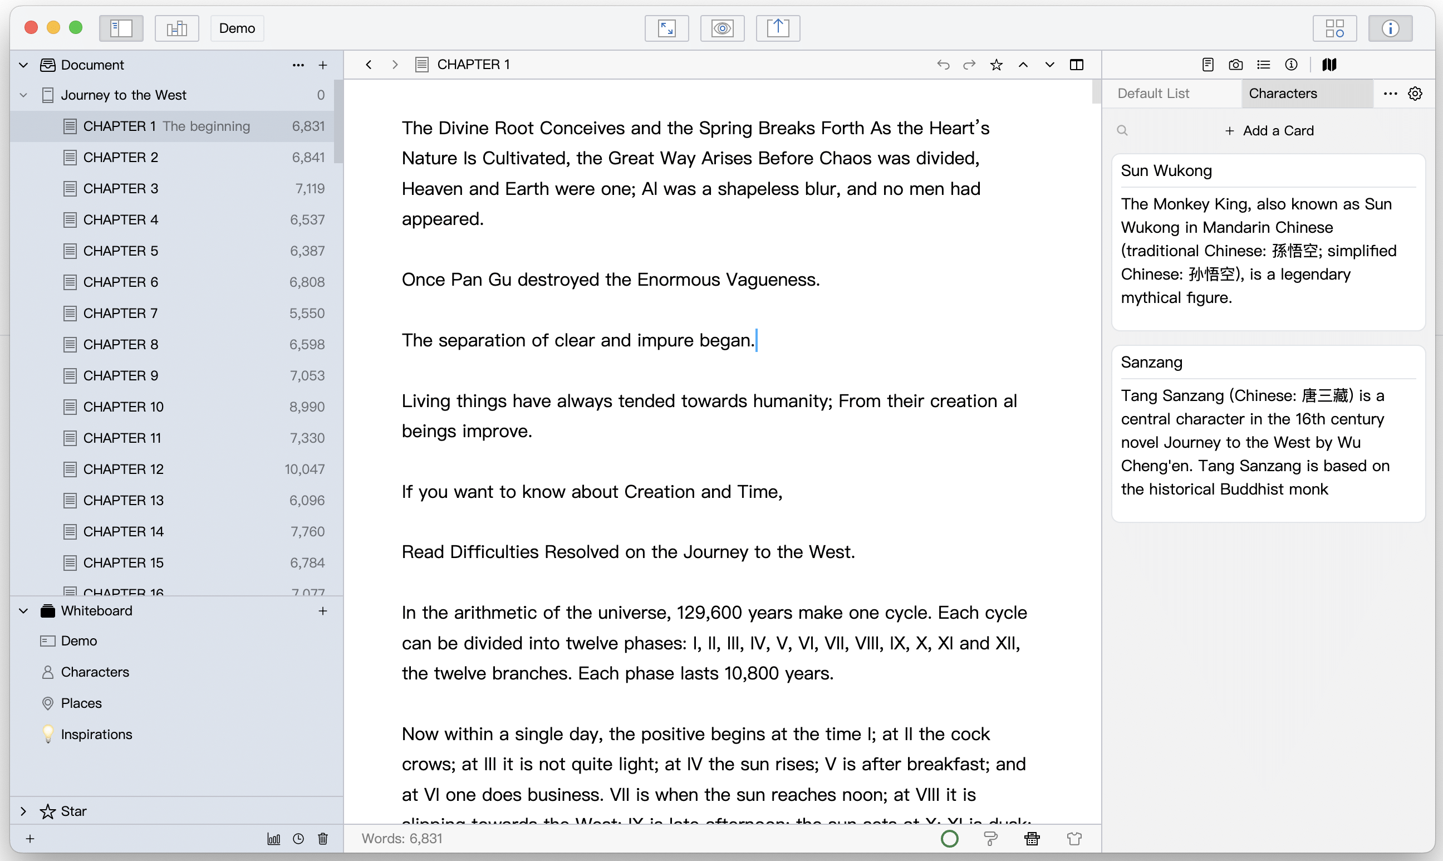The height and width of the screenshot is (861, 1443).
Task: Open the snapshots camera tab
Action: [x=1236, y=65]
